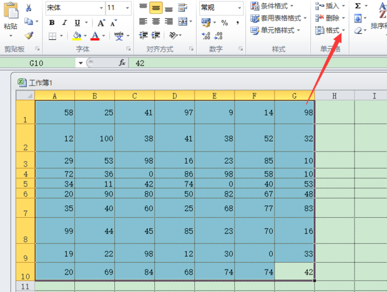Open the font color dropdown arrow
This screenshot has height=292, width=387.
tap(104, 36)
